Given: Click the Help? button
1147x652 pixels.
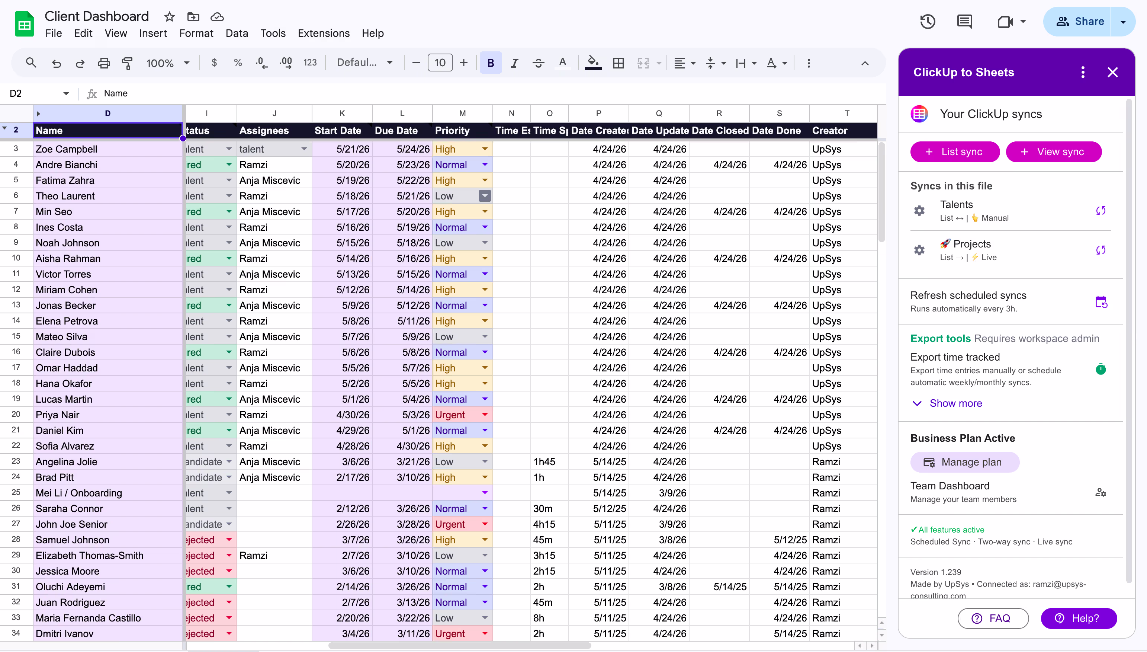Looking at the screenshot, I should pos(1079,619).
